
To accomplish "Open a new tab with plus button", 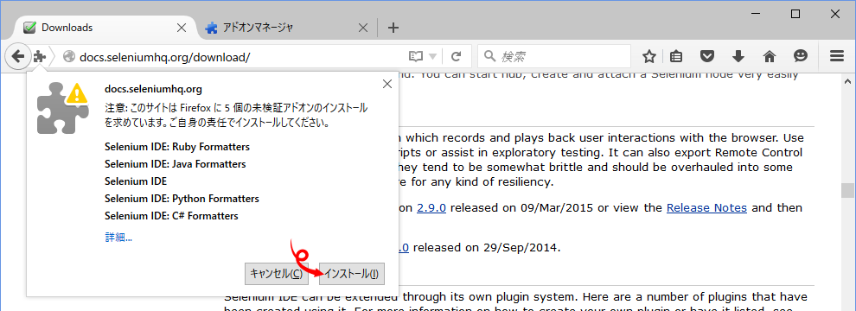I will [x=393, y=28].
